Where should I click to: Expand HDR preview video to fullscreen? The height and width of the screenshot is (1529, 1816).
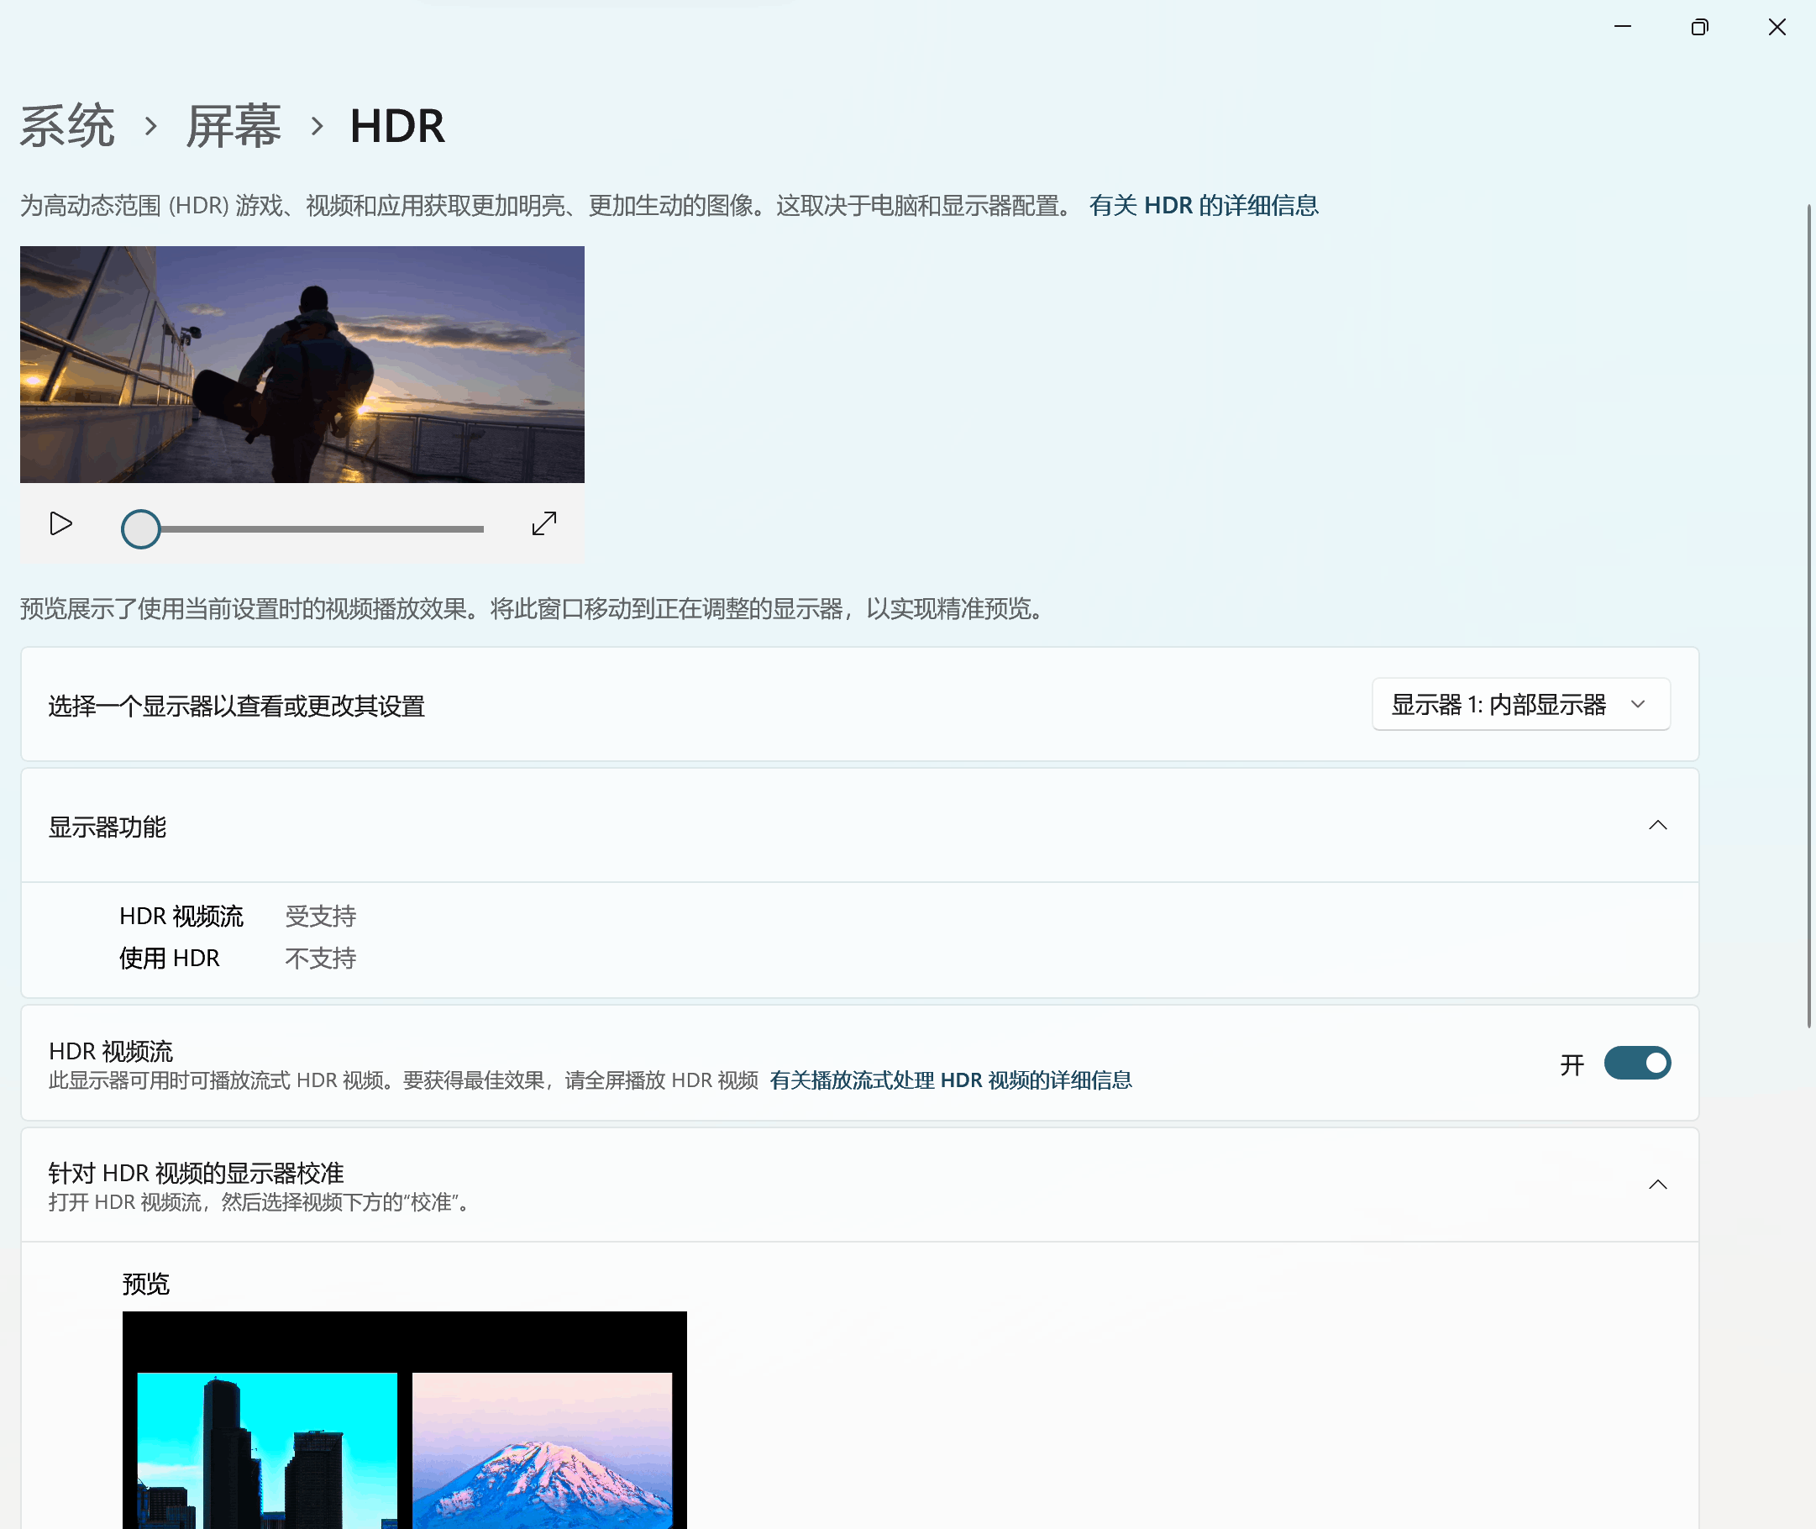coord(543,523)
